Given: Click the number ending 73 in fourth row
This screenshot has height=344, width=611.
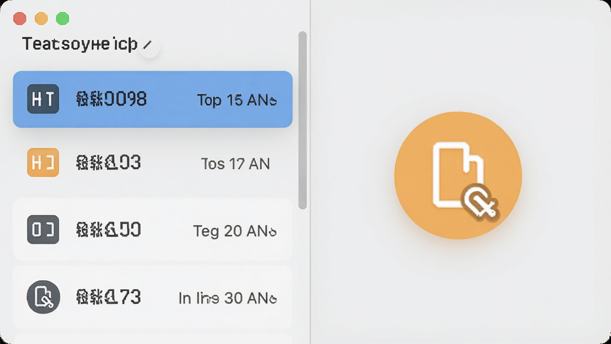Looking at the screenshot, I should coord(109,297).
